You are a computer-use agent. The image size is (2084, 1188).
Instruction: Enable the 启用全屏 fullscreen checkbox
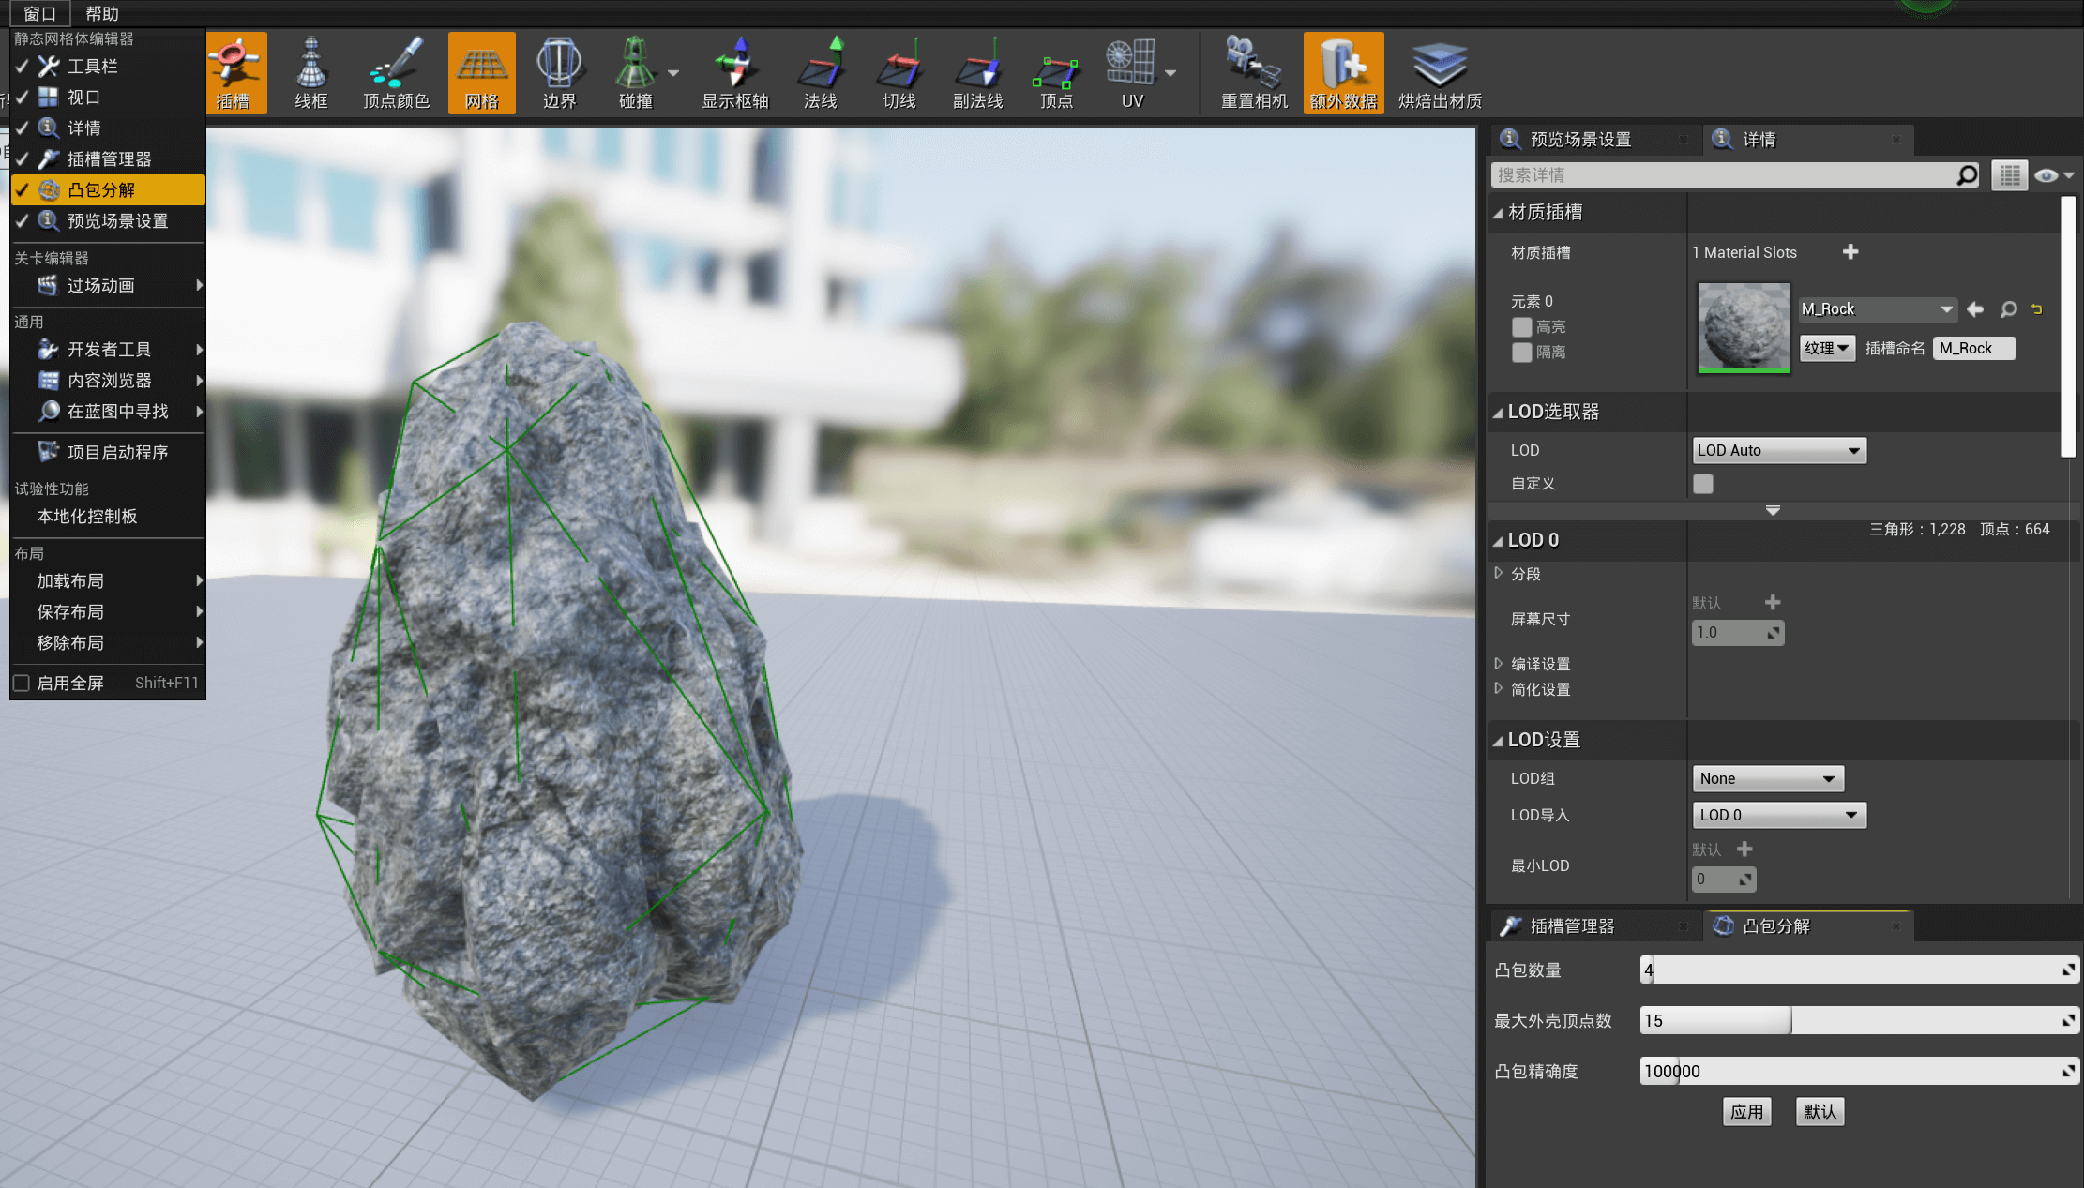[x=22, y=683]
